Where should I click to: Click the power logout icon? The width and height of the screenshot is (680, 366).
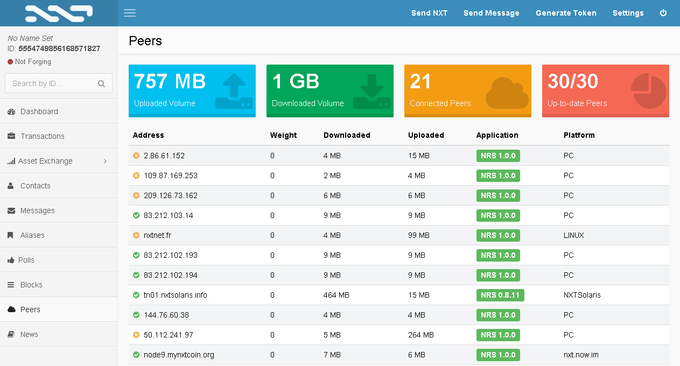pyautogui.click(x=663, y=13)
